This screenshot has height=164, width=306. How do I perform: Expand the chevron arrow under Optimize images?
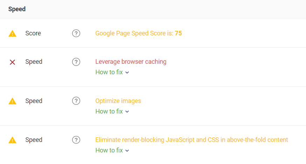127,112
